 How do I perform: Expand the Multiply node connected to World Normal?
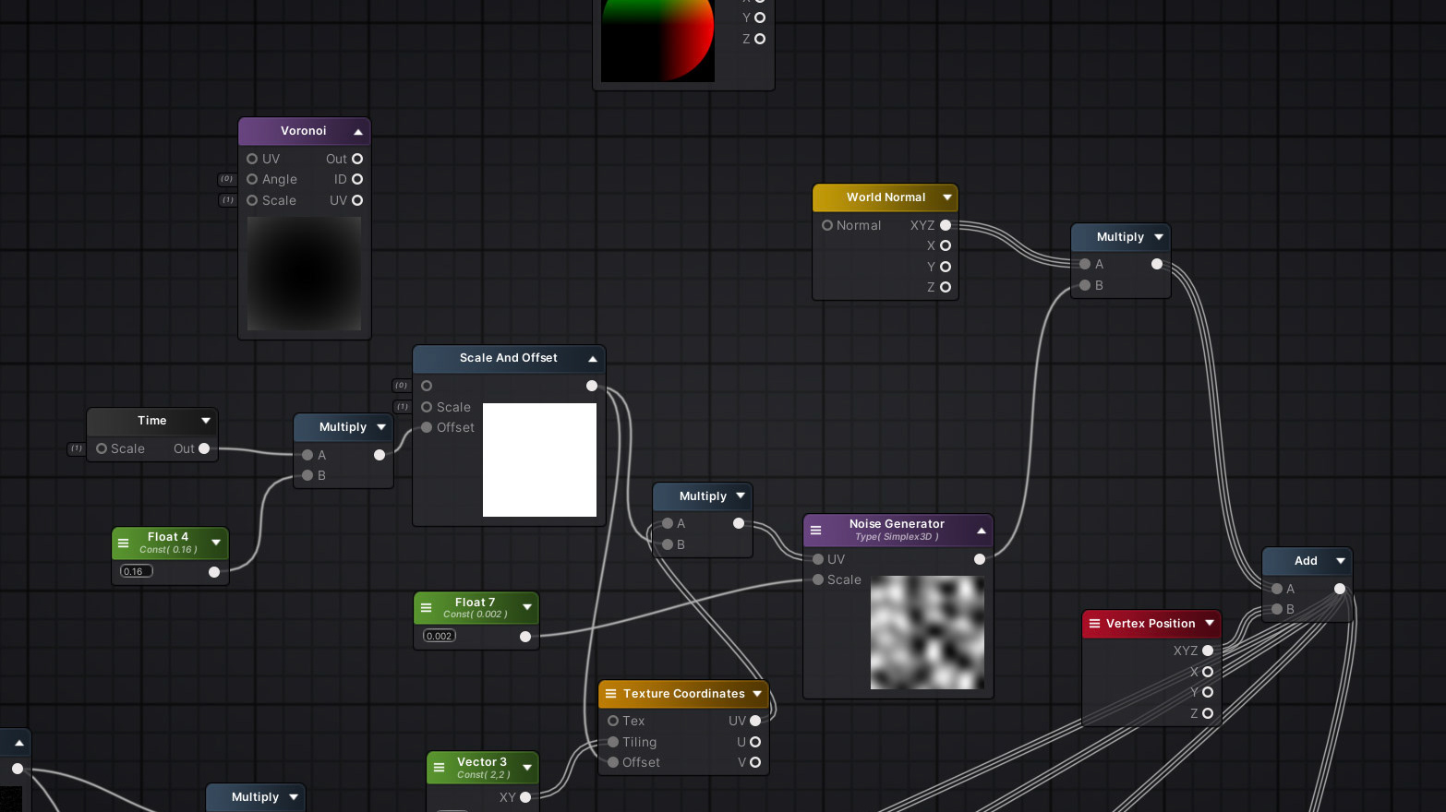coord(1159,237)
